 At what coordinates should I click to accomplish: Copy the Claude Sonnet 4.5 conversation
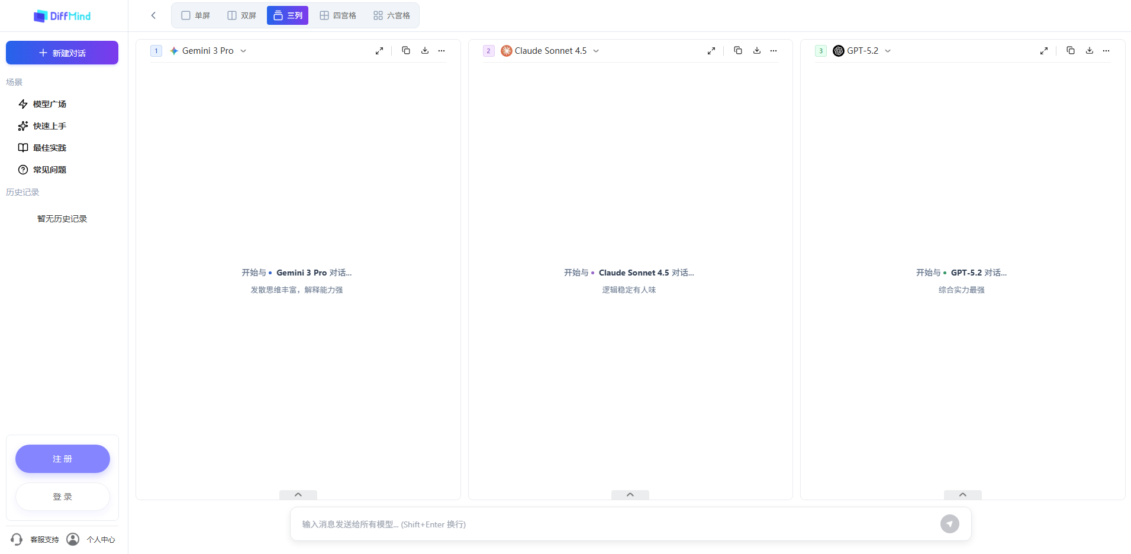click(737, 51)
